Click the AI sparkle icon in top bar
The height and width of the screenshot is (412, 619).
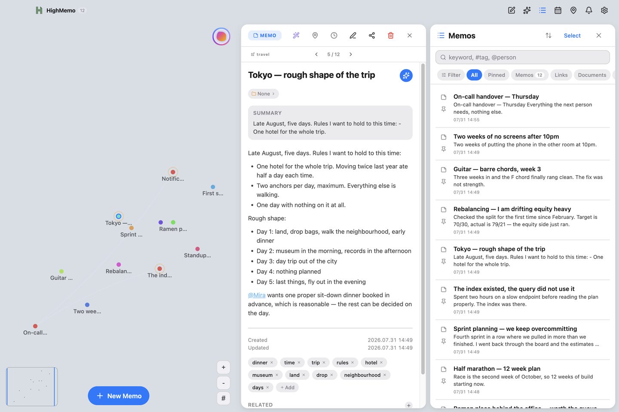click(527, 10)
